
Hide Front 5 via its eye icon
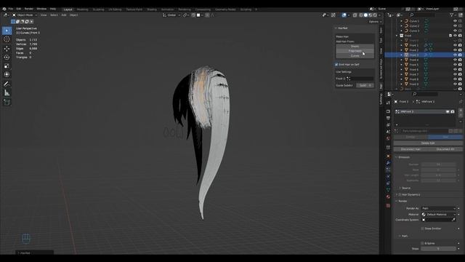pos(456,65)
